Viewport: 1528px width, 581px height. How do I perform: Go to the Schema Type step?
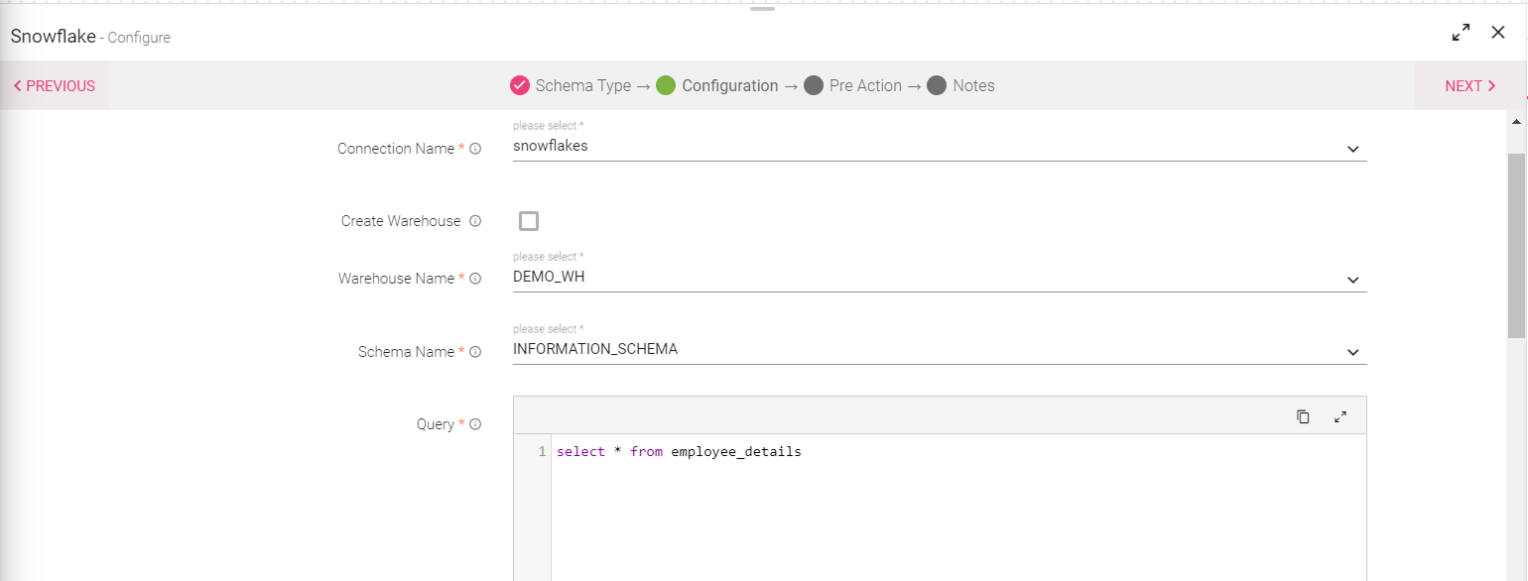(571, 85)
